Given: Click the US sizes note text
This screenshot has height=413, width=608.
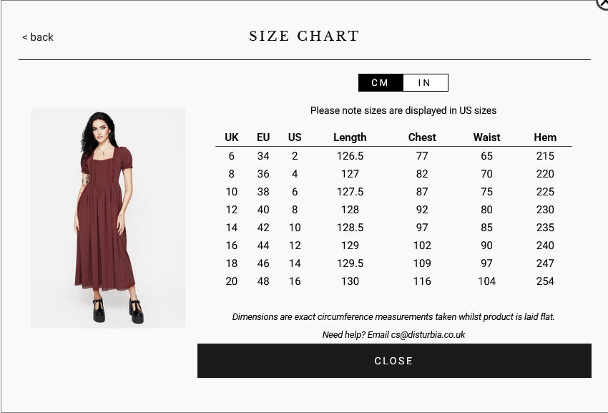Looking at the screenshot, I should [403, 111].
